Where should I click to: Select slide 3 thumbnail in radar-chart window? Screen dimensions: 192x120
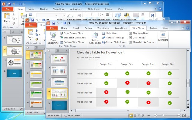tap(14, 62)
